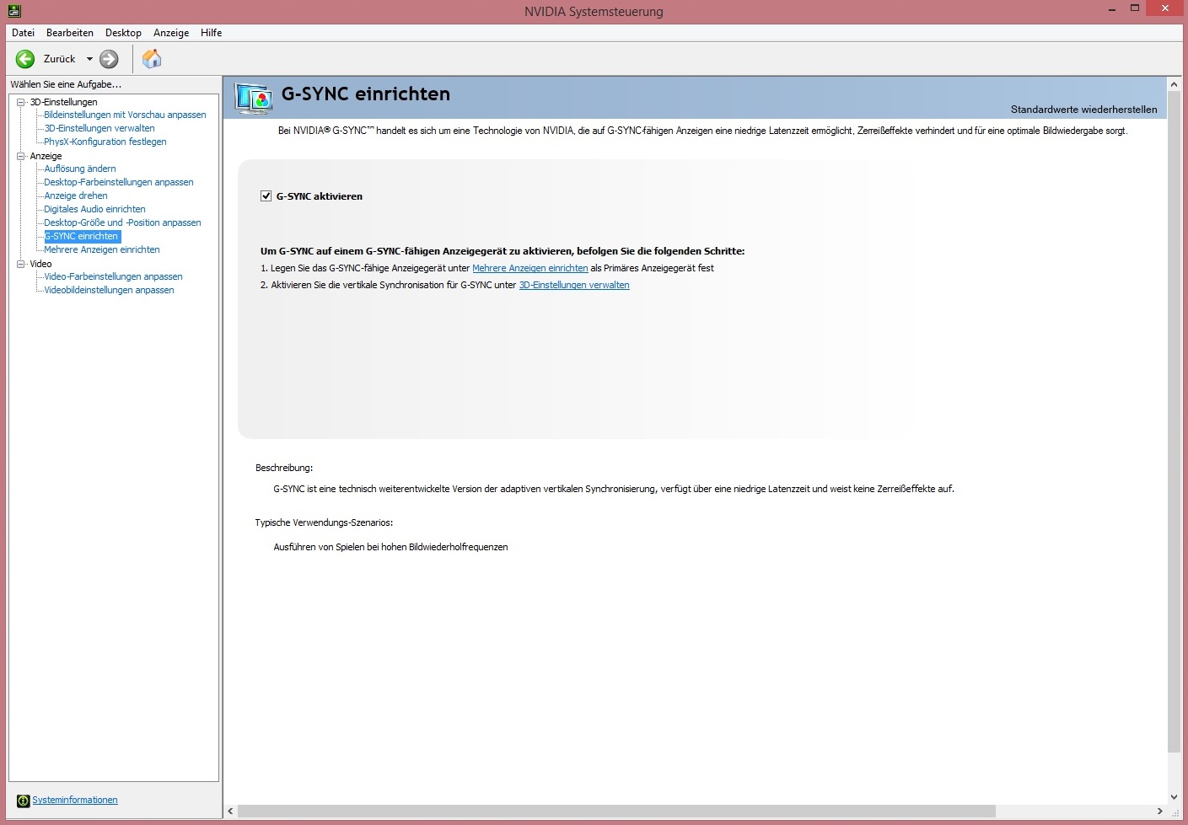Image resolution: width=1188 pixels, height=825 pixels.
Task: Click the vertical scrollbar thumb
Action: click(1174, 422)
